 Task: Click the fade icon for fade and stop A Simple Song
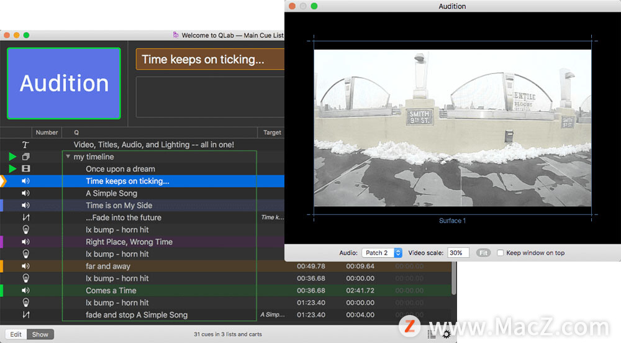25,315
